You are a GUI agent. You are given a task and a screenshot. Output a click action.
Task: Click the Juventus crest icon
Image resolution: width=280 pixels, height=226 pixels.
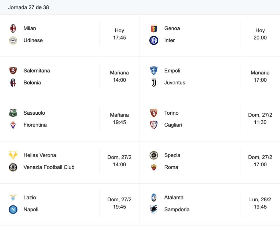point(154,83)
